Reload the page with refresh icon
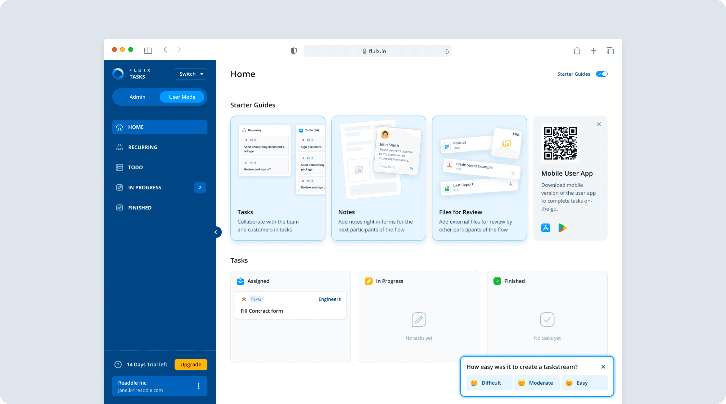This screenshot has width=726, height=404. coord(446,51)
